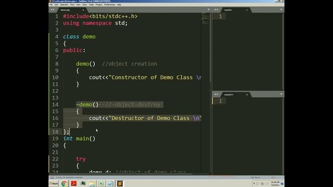Open the Project menu
Screen dimensions: 333x187
99,5
